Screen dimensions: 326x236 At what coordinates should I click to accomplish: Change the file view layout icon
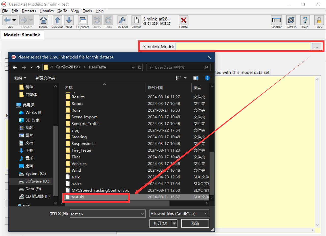(179, 78)
